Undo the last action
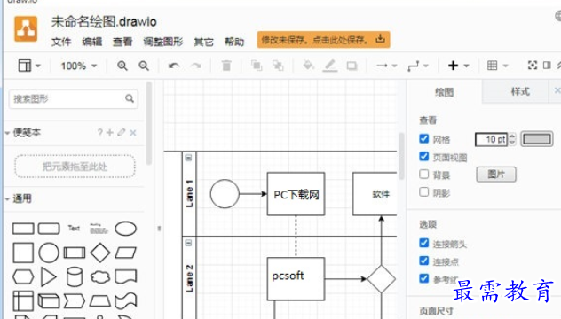 click(174, 66)
